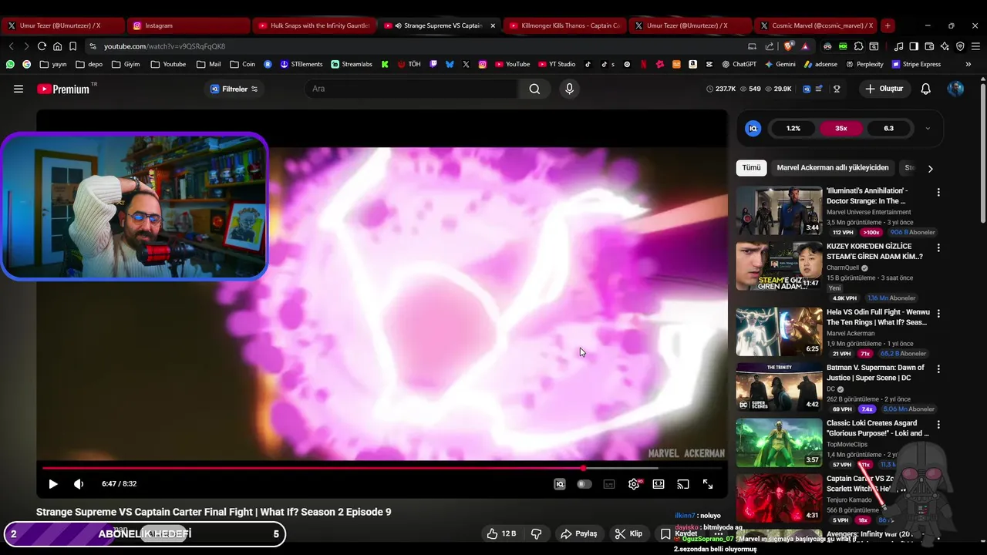Toggle theater mode in player
Image resolution: width=987 pixels, height=555 pixels.
point(659,484)
